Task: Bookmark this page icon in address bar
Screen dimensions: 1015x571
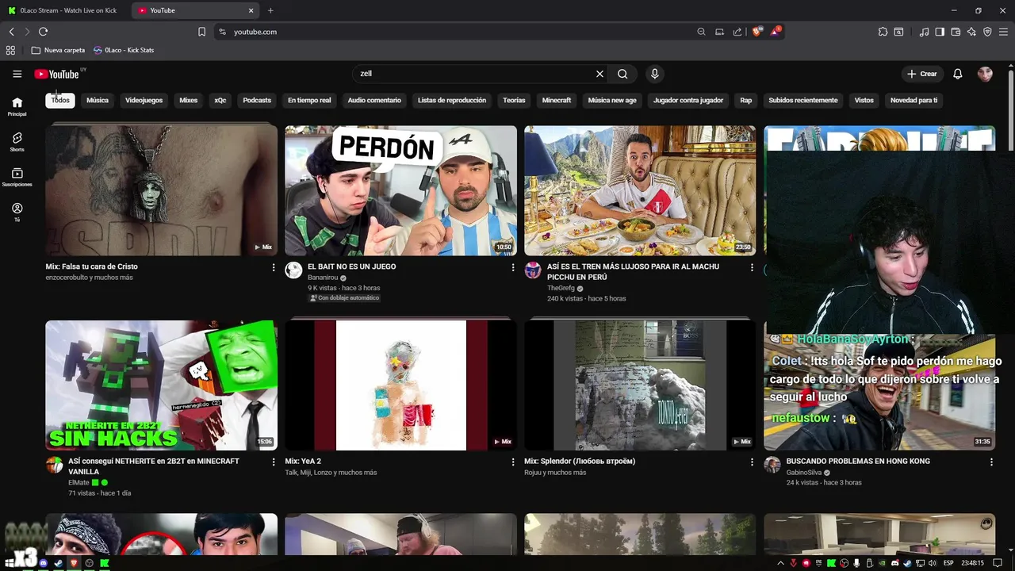Action: click(201, 32)
